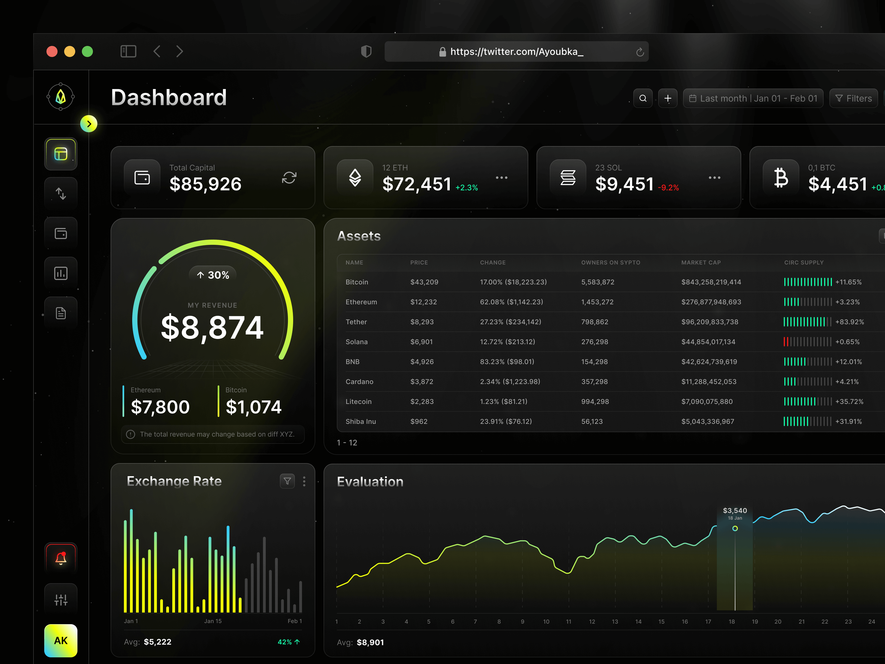The image size is (885, 664).
Task: Click the Filters button
Action: pos(853,98)
